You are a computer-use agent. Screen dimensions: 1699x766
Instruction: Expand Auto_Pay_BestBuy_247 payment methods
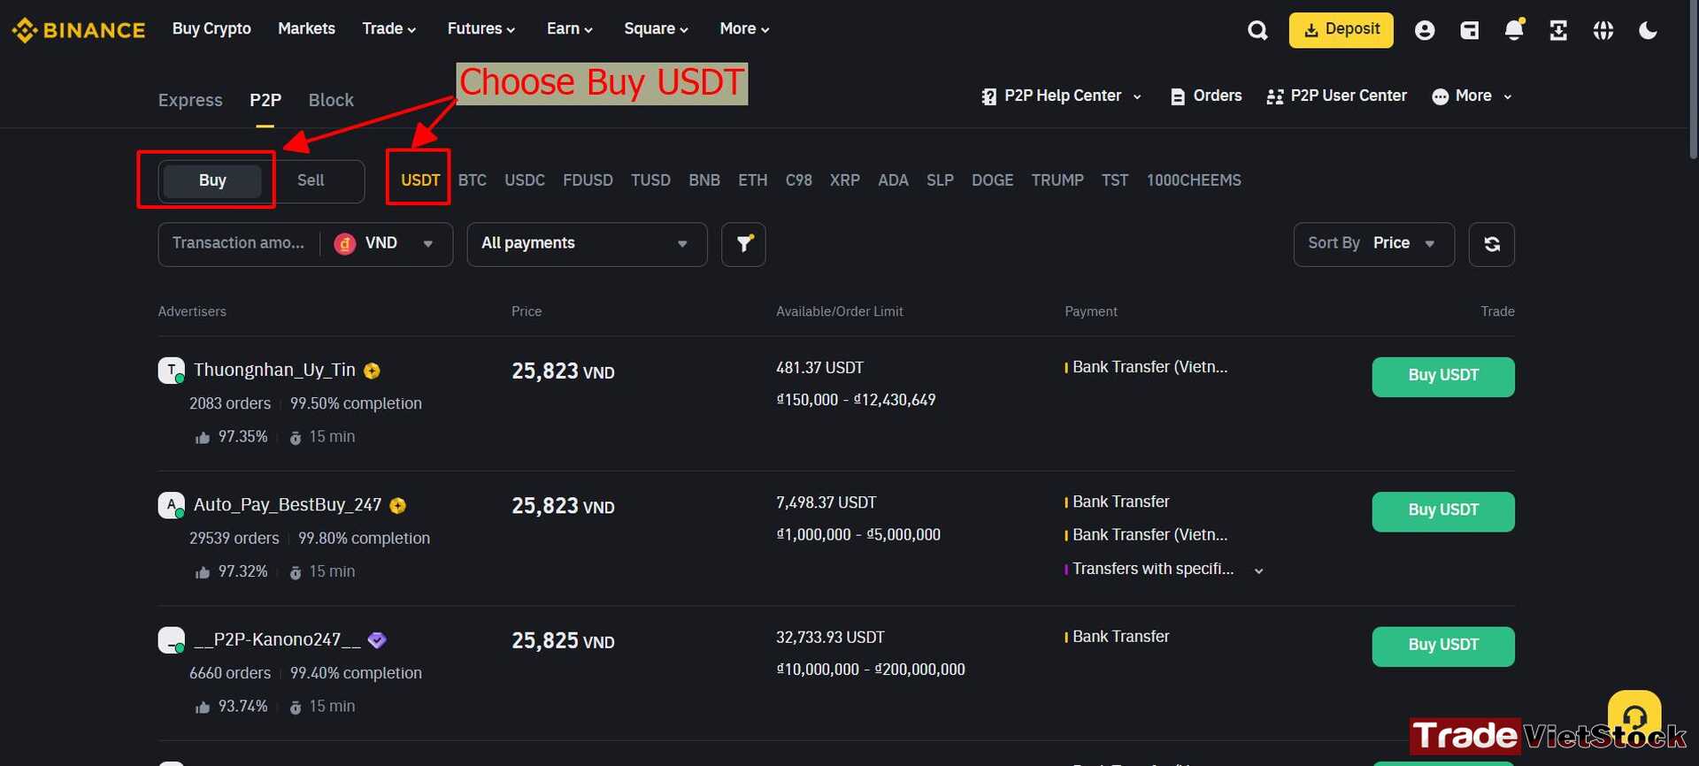tap(1258, 571)
